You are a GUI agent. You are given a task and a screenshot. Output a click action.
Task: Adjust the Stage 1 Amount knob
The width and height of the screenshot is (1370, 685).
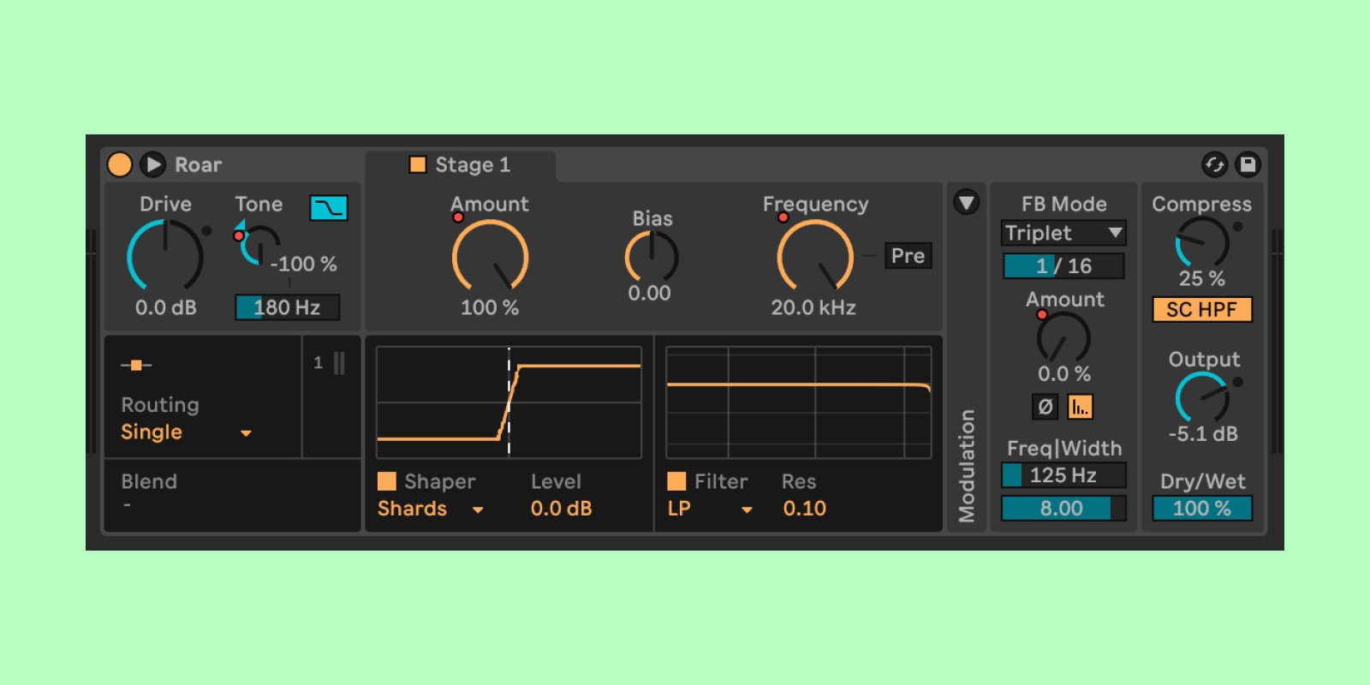(x=490, y=255)
